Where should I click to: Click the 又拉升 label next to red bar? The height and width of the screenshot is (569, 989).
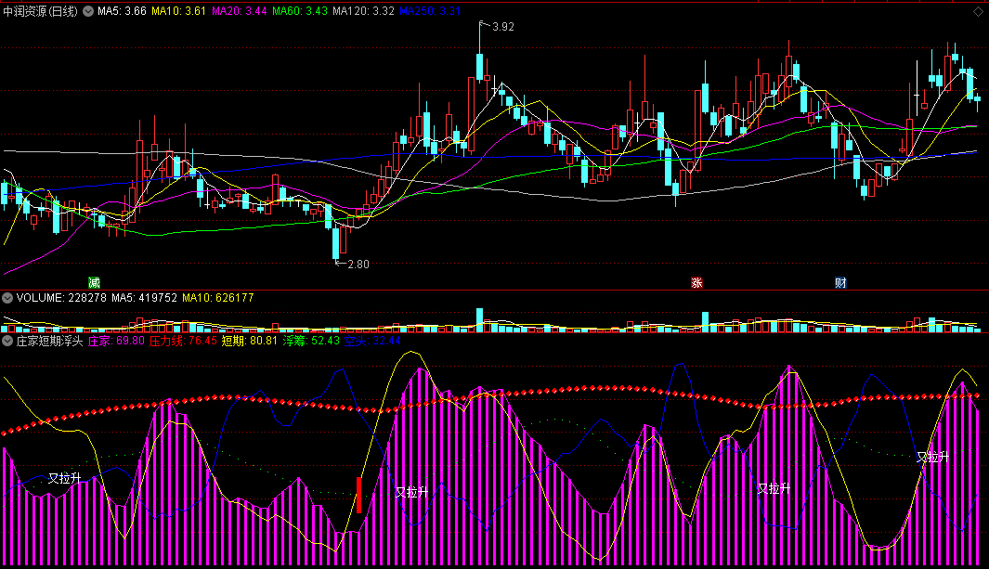[x=412, y=492]
